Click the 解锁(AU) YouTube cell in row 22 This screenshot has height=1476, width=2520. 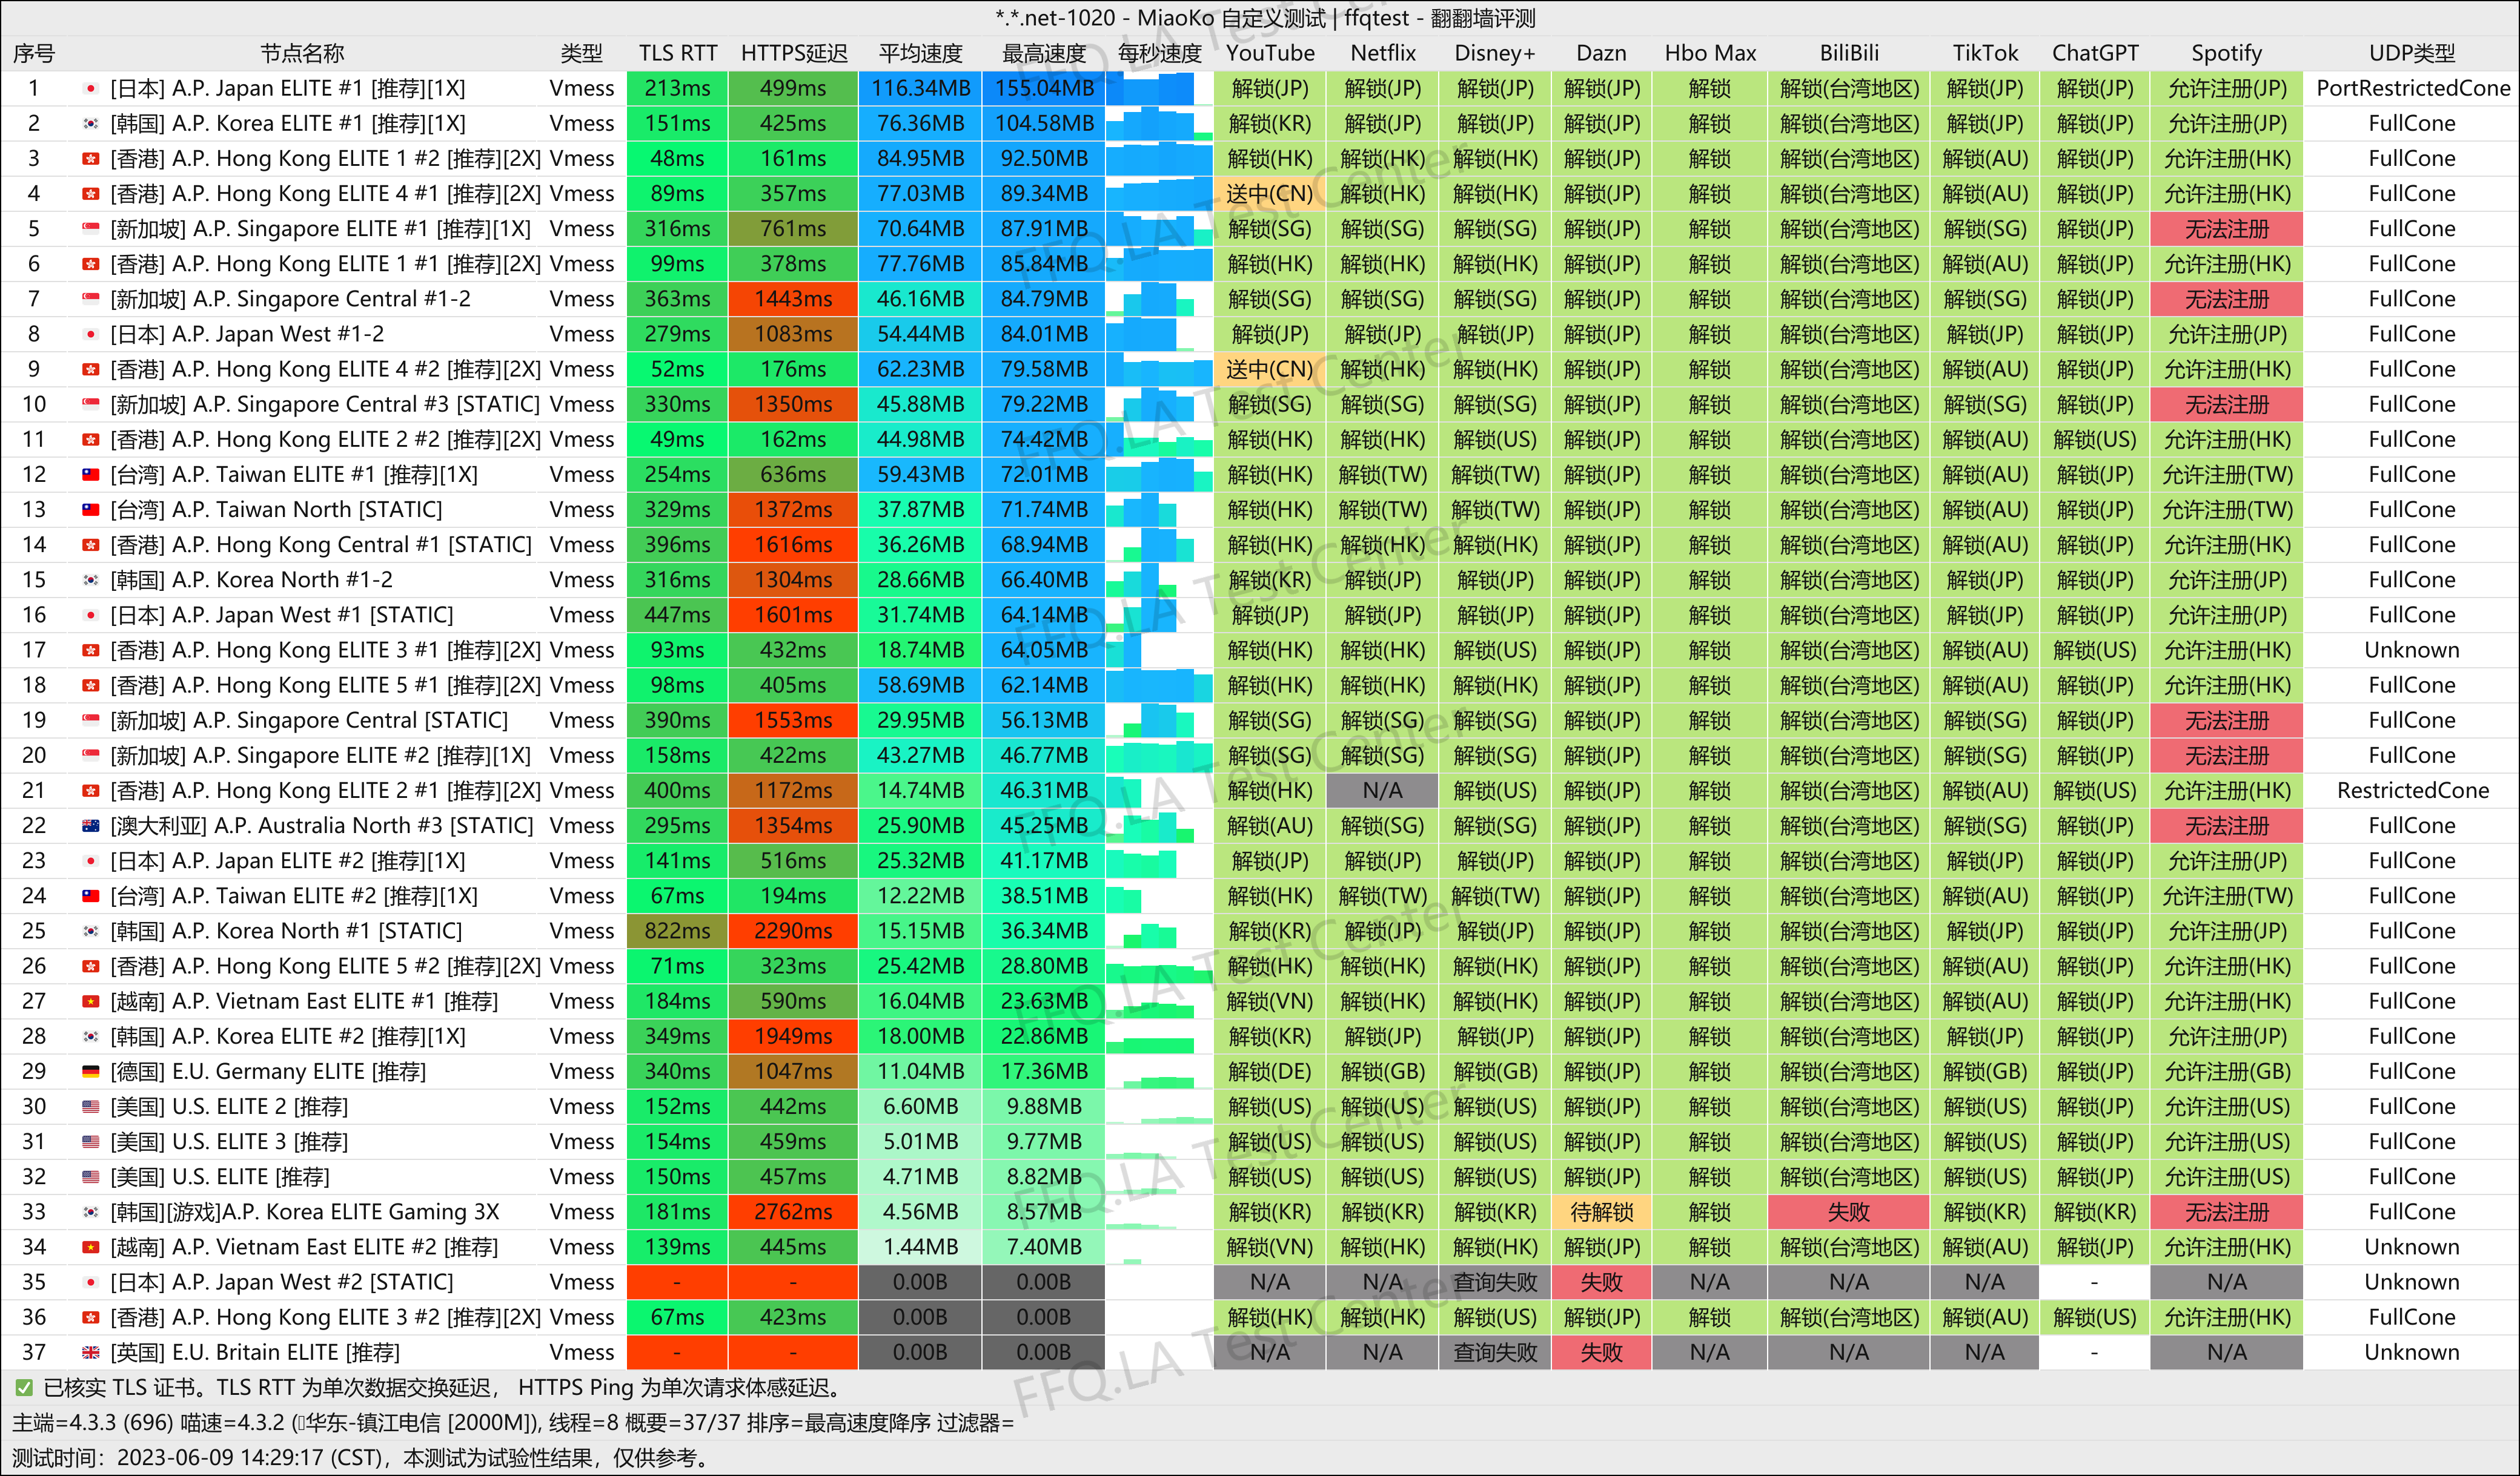point(1269,825)
